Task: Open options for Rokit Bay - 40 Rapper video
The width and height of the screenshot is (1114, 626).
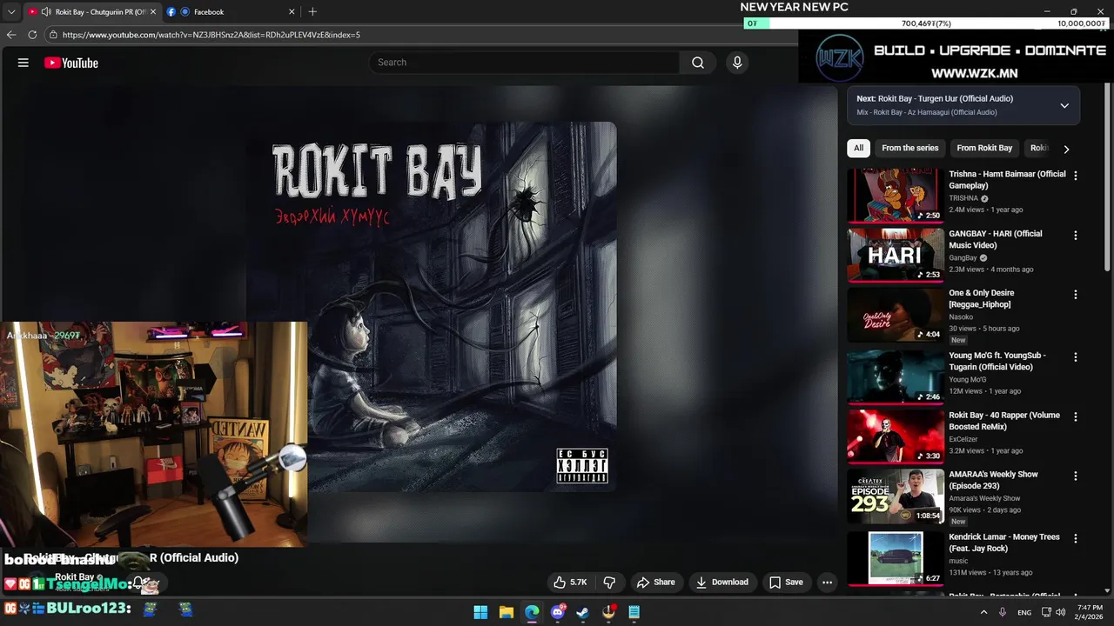Action: coord(1076,416)
